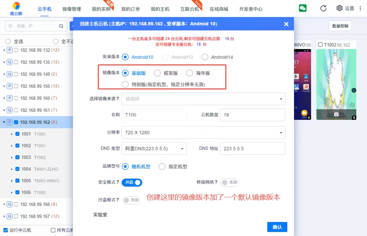Click the 批量控制 button
This screenshot has height=236, width=367.
(340, 26)
